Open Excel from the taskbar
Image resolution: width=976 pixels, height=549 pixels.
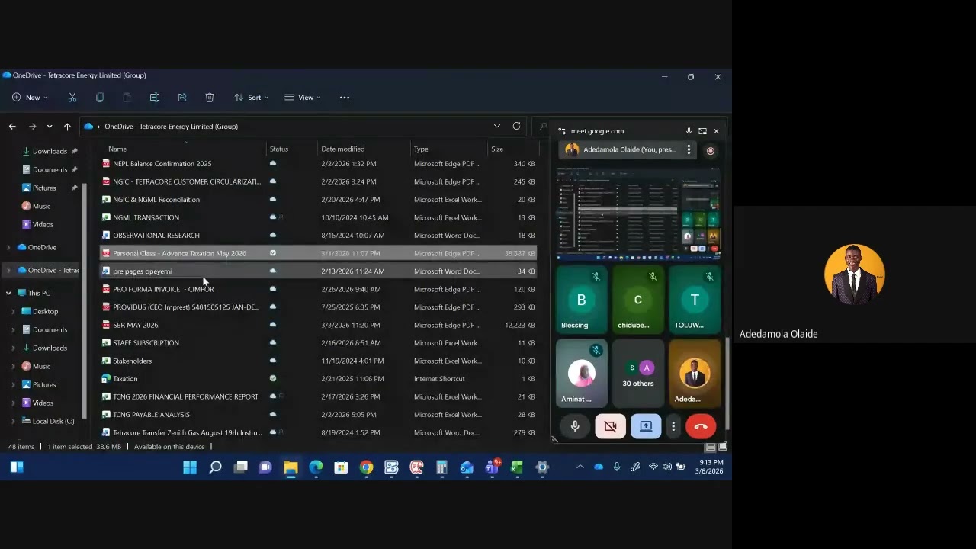517,467
